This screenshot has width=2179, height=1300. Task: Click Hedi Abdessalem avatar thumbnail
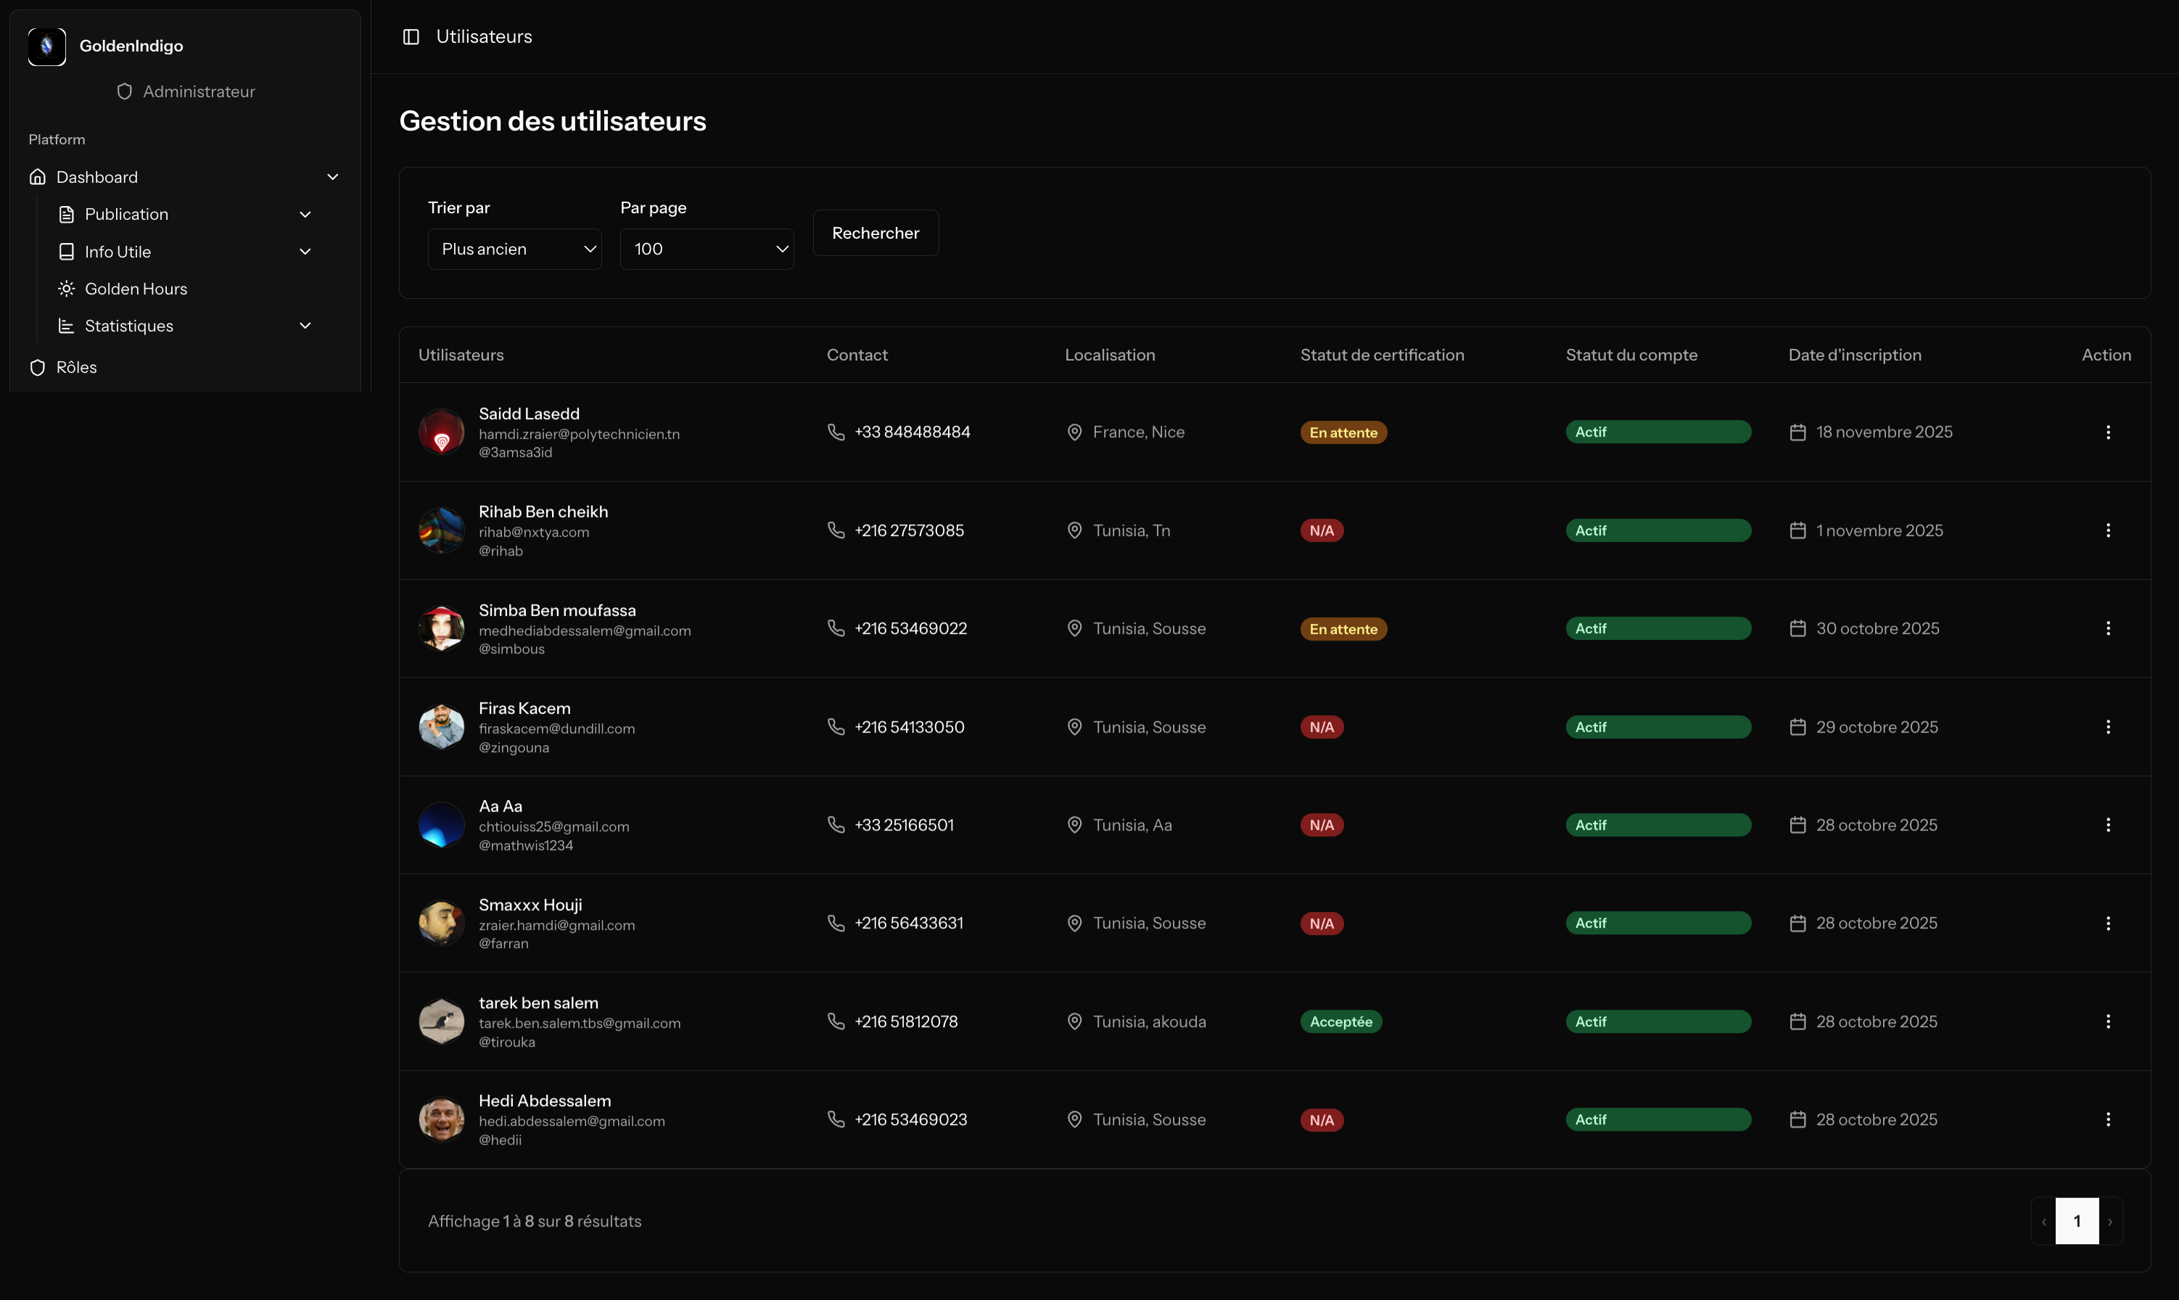point(442,1119)
